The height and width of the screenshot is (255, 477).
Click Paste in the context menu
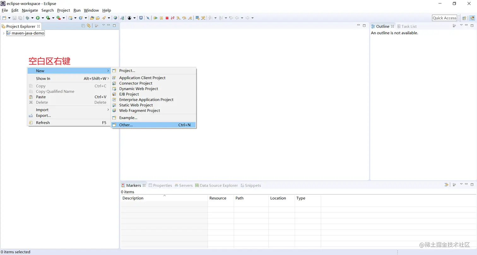pyautogui.click(x=69, y=97)
